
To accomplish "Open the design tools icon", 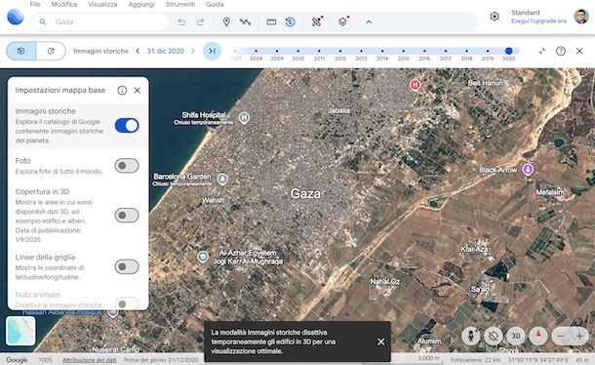I will coord(316,21).
